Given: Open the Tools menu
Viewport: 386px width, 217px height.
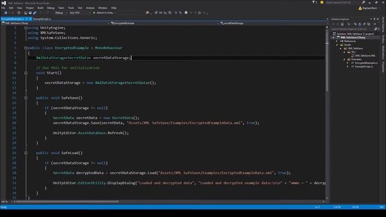Looking at the screenshot, I should [x=71, y=8].
